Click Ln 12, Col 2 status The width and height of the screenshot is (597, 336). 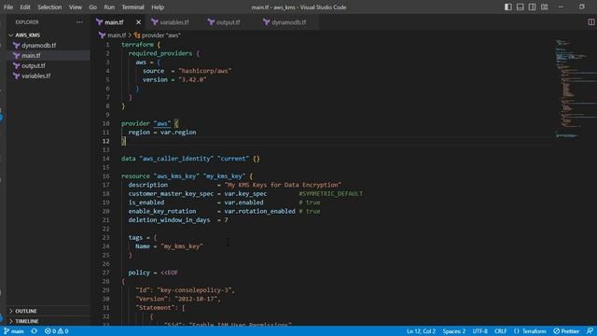[421, 331]
